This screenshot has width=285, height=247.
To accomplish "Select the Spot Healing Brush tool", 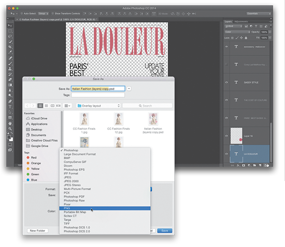I will 10,58.
